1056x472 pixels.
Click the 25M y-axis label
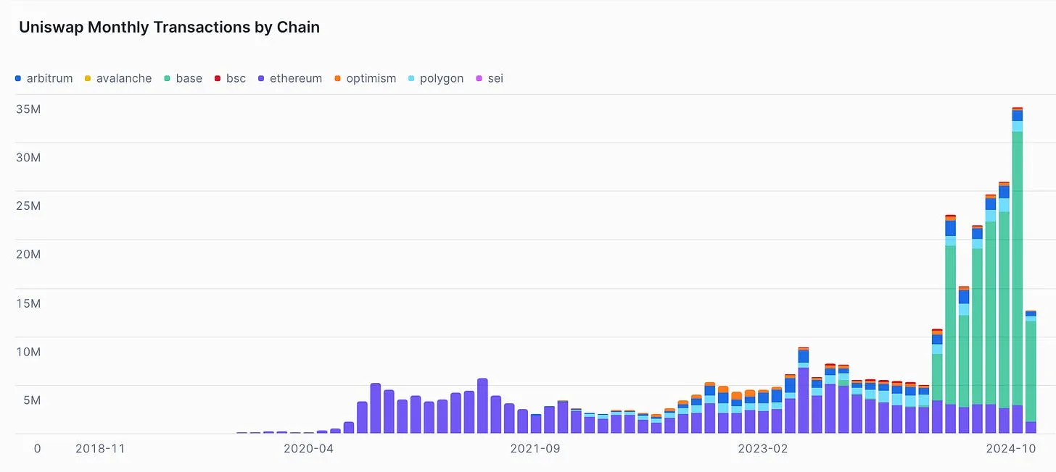click(x=28, y=206)
